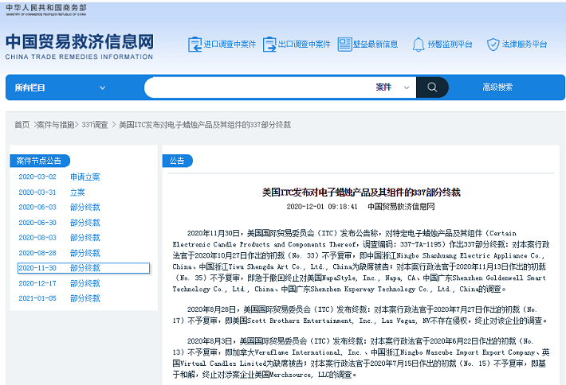
Task: Click the paragraph starting 2020年8月28日
Action: (361, 315)
